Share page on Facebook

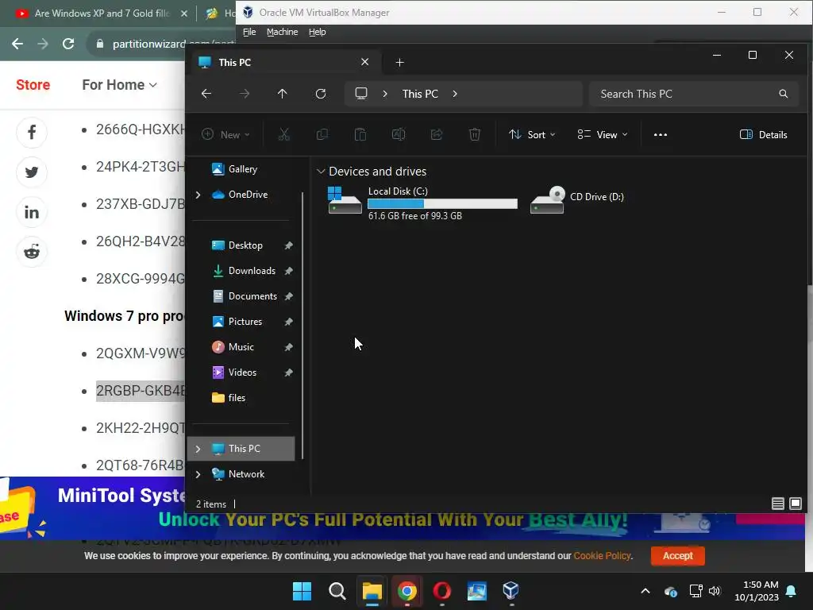[x=32, y=133]
